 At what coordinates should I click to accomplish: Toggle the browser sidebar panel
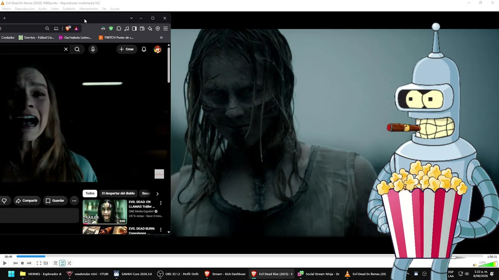click(134, 28)
